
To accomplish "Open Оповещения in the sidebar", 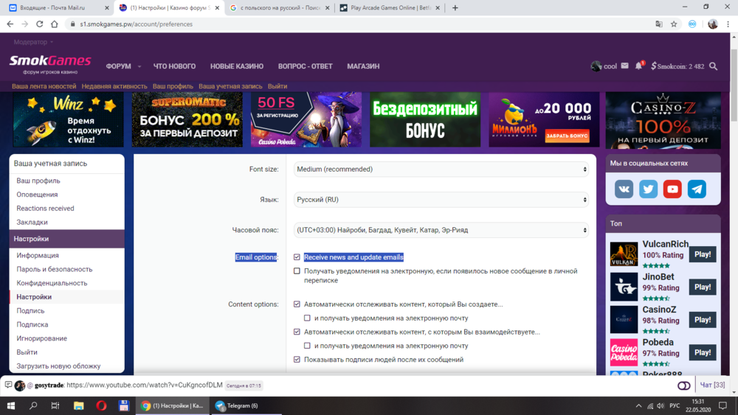I will click(x=37, y=195).
